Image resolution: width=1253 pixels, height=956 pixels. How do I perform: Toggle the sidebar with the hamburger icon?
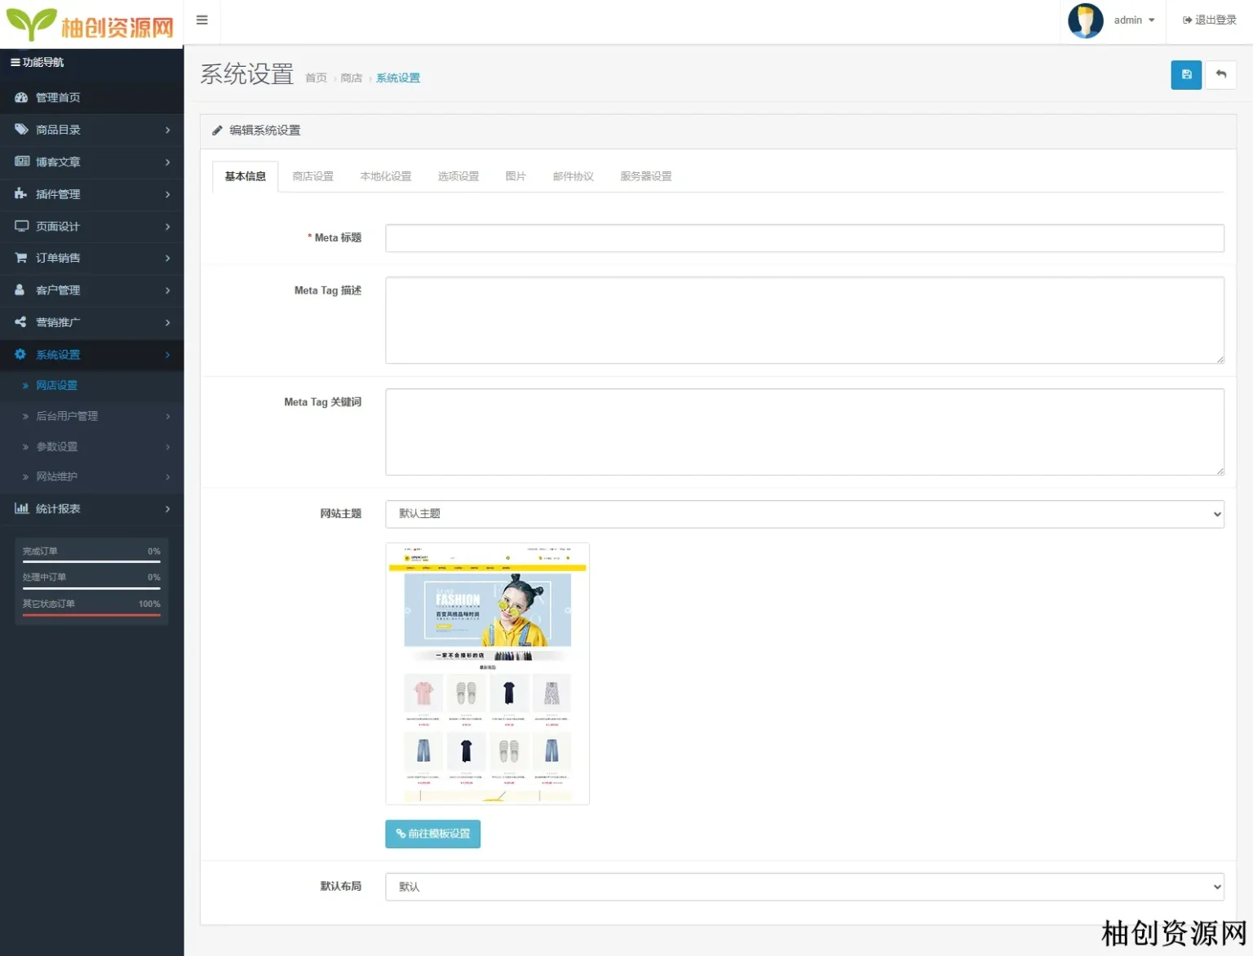tap(202, 20)
